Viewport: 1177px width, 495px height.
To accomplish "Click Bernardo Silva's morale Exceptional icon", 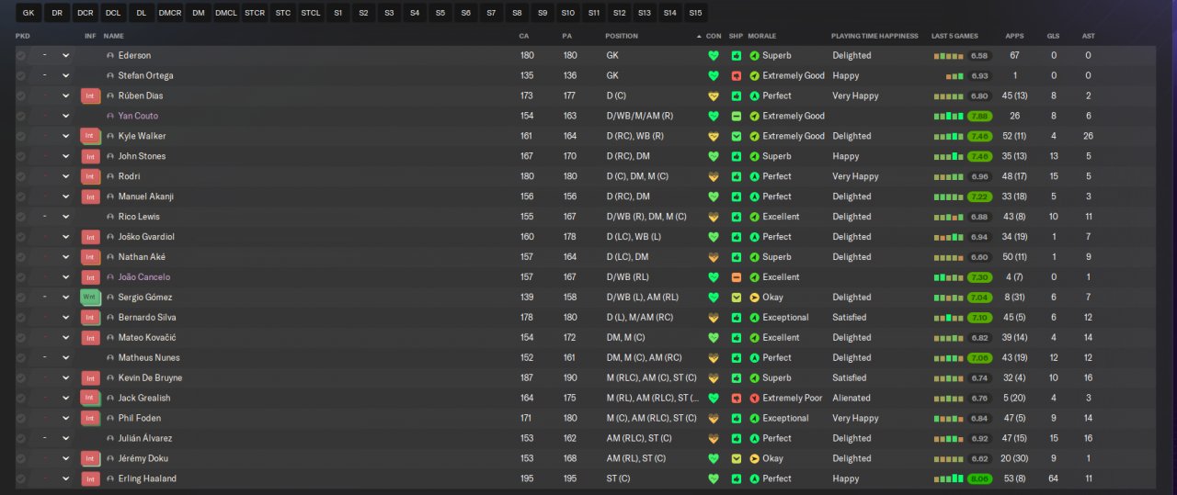I will click(x=754, y=318).
